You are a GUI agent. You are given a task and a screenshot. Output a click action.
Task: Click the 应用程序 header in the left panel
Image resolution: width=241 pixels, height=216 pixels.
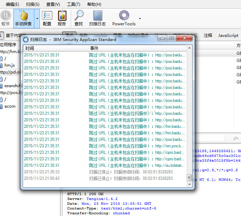[x=8, y=45]
